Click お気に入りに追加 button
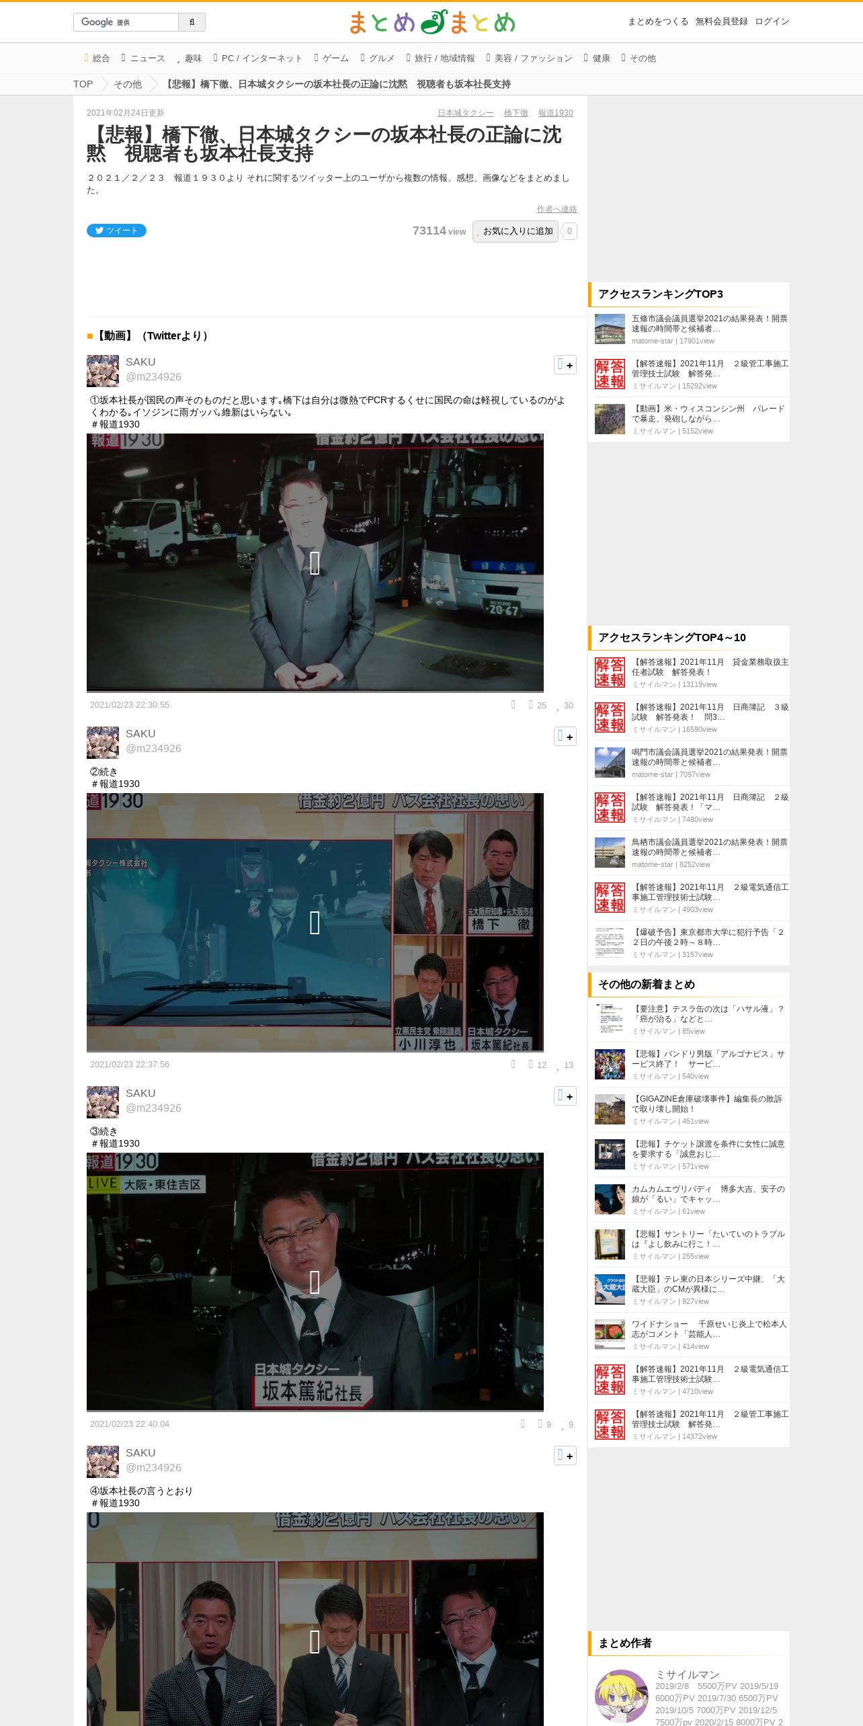This screenshot has width=863, height=1726. (516, 231)
